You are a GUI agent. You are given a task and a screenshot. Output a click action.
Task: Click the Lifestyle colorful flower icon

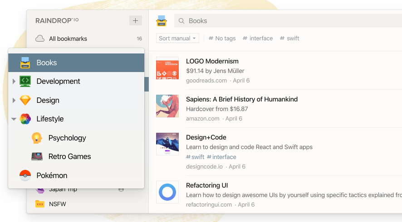tap(25, 119)
